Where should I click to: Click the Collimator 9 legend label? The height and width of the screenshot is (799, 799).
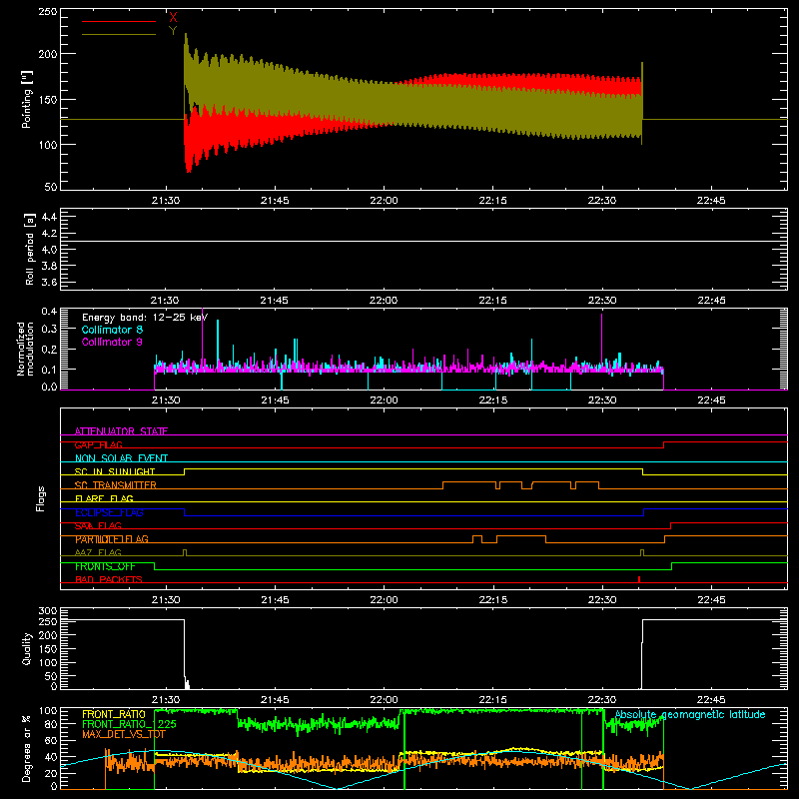pyautogui.click(x=112, y=342)
